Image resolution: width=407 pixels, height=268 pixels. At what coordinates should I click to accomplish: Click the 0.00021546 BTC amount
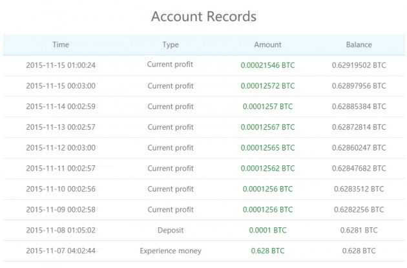coord(267,65)
